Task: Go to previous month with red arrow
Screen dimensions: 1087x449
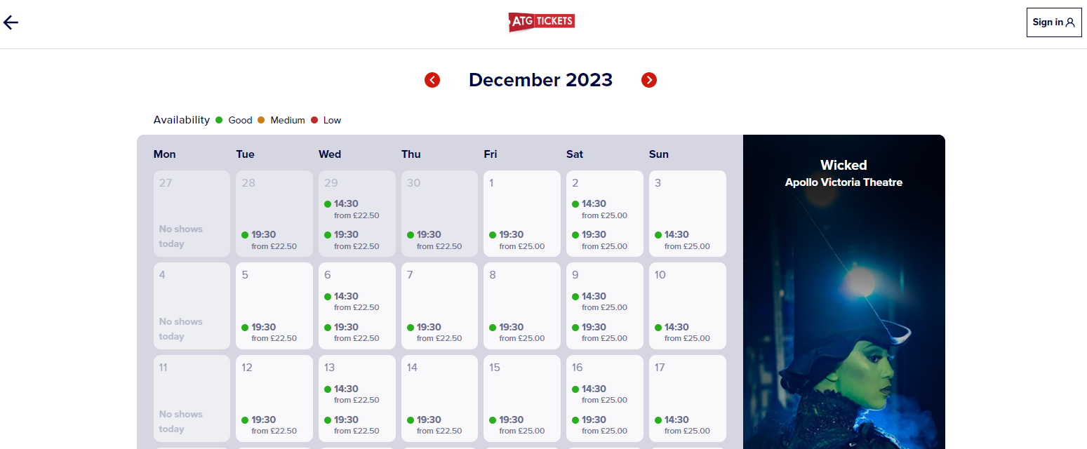Action: tap(432, 80)
